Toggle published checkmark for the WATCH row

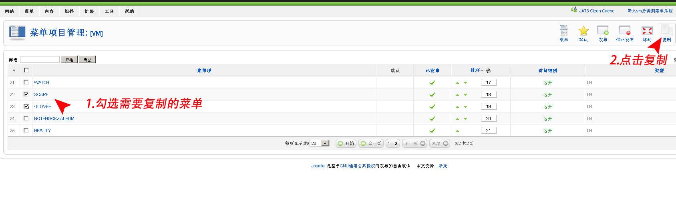coord(432,83)
